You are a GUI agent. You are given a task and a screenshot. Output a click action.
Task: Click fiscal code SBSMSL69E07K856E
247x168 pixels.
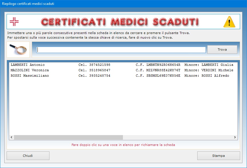pyautogui.click(x=163, y=76)
